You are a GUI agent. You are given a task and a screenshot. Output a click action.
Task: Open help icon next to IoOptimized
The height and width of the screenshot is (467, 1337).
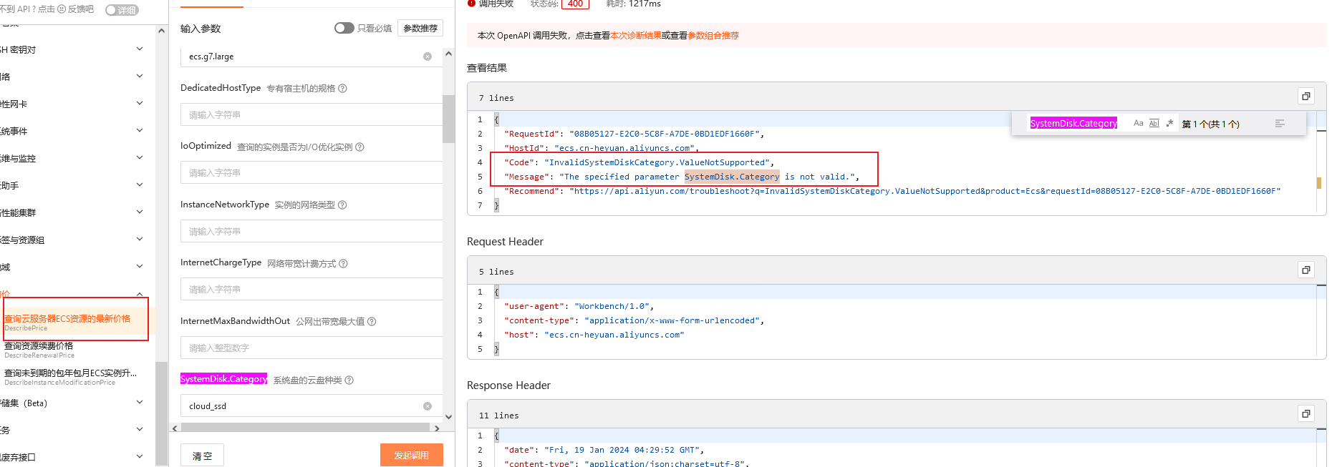pos(359,147)
